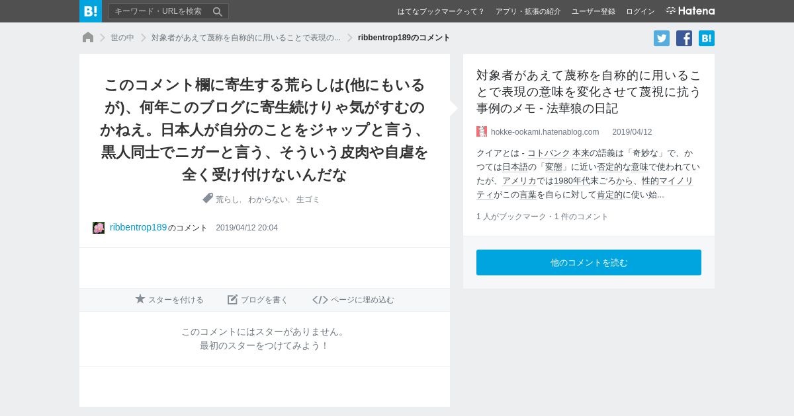
Task: Click 1 人がブックマーク count text
Action: pyautogui.click(x=511, y=217)
